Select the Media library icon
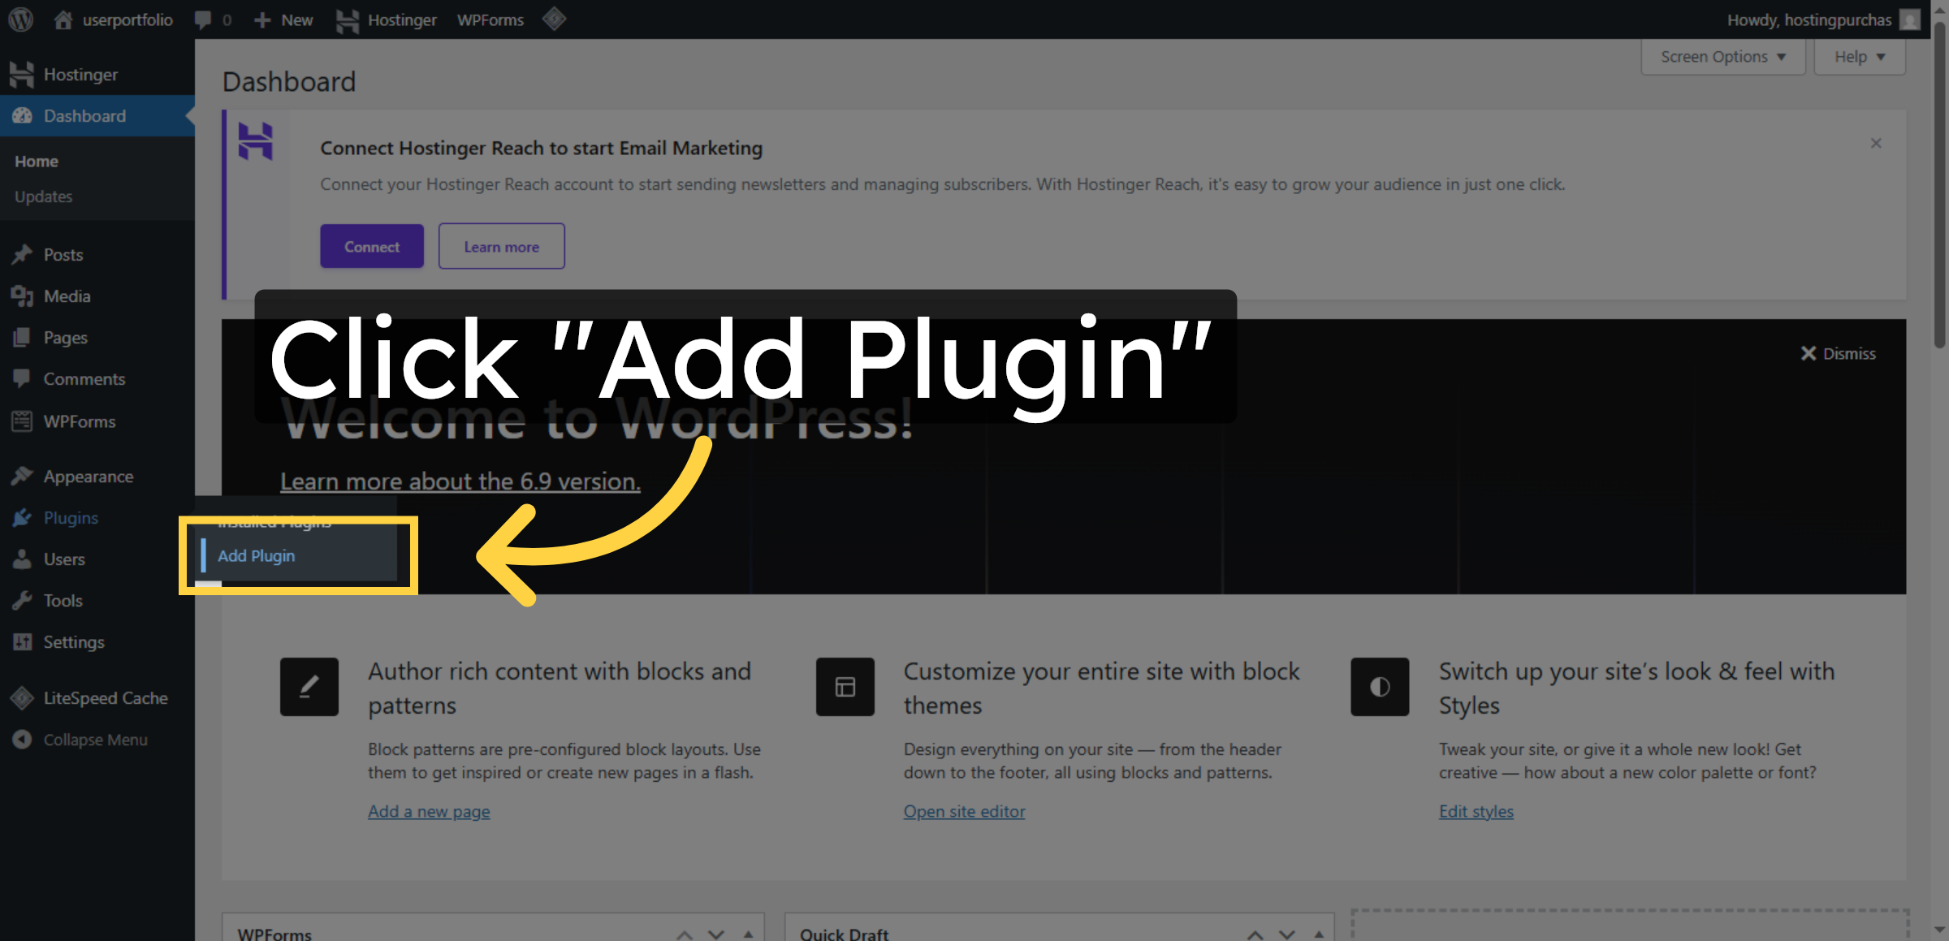Screen dimensions: 1949x941 (23, 296)
